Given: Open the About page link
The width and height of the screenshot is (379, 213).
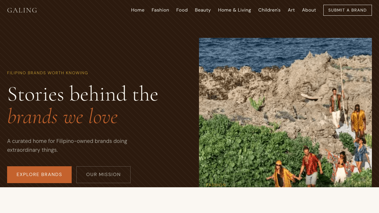Looking at the screenshot, I should (309, 10).
